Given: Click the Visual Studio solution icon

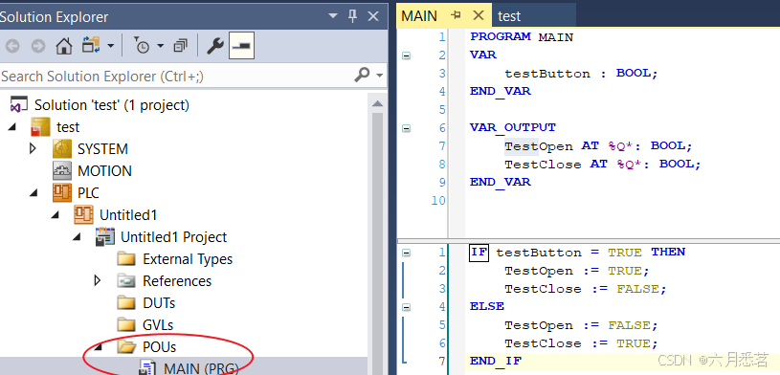Looking at the screenshot, I should coord(19,105).
